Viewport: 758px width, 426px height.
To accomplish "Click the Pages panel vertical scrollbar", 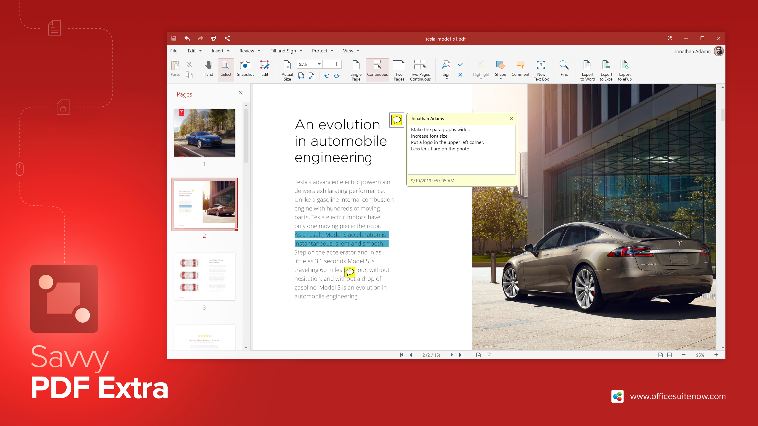I will click(246, 135).
